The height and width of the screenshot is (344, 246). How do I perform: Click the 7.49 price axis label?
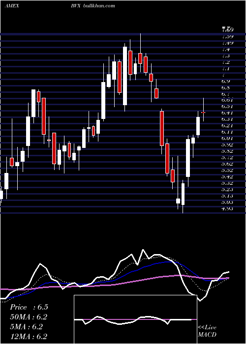tap(228, 43)
